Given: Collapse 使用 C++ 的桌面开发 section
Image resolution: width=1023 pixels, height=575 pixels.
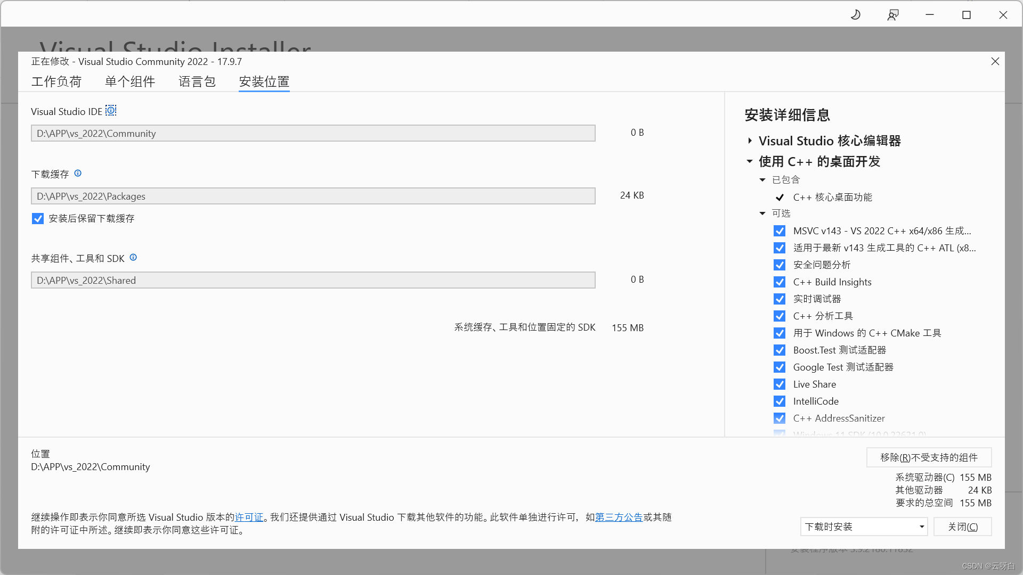Looking at the screenshot, I should 750,161.
